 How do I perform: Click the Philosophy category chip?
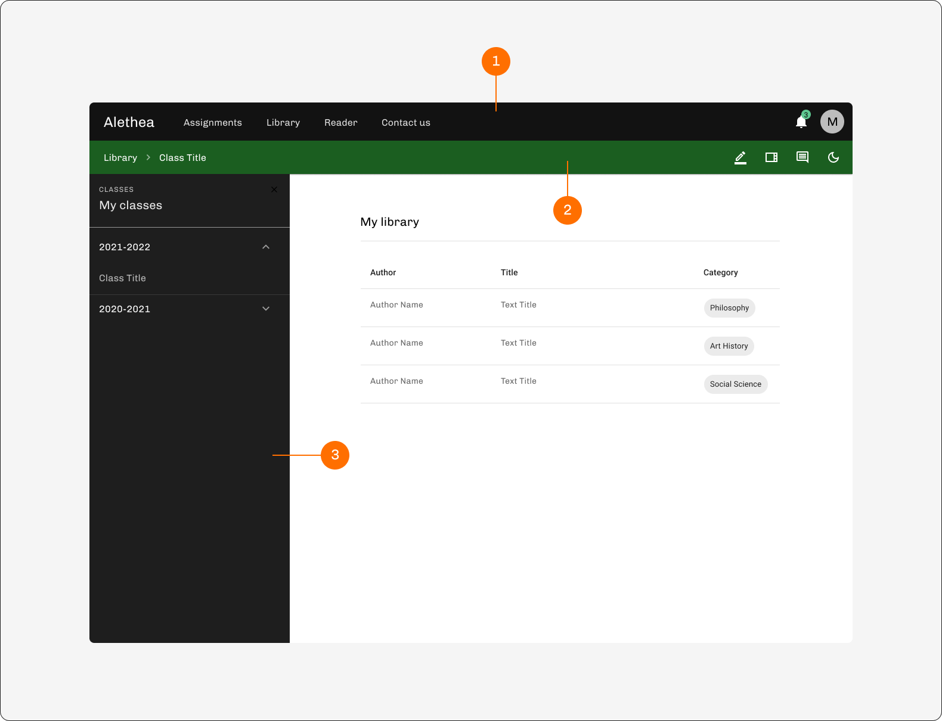tap(729, 307)
